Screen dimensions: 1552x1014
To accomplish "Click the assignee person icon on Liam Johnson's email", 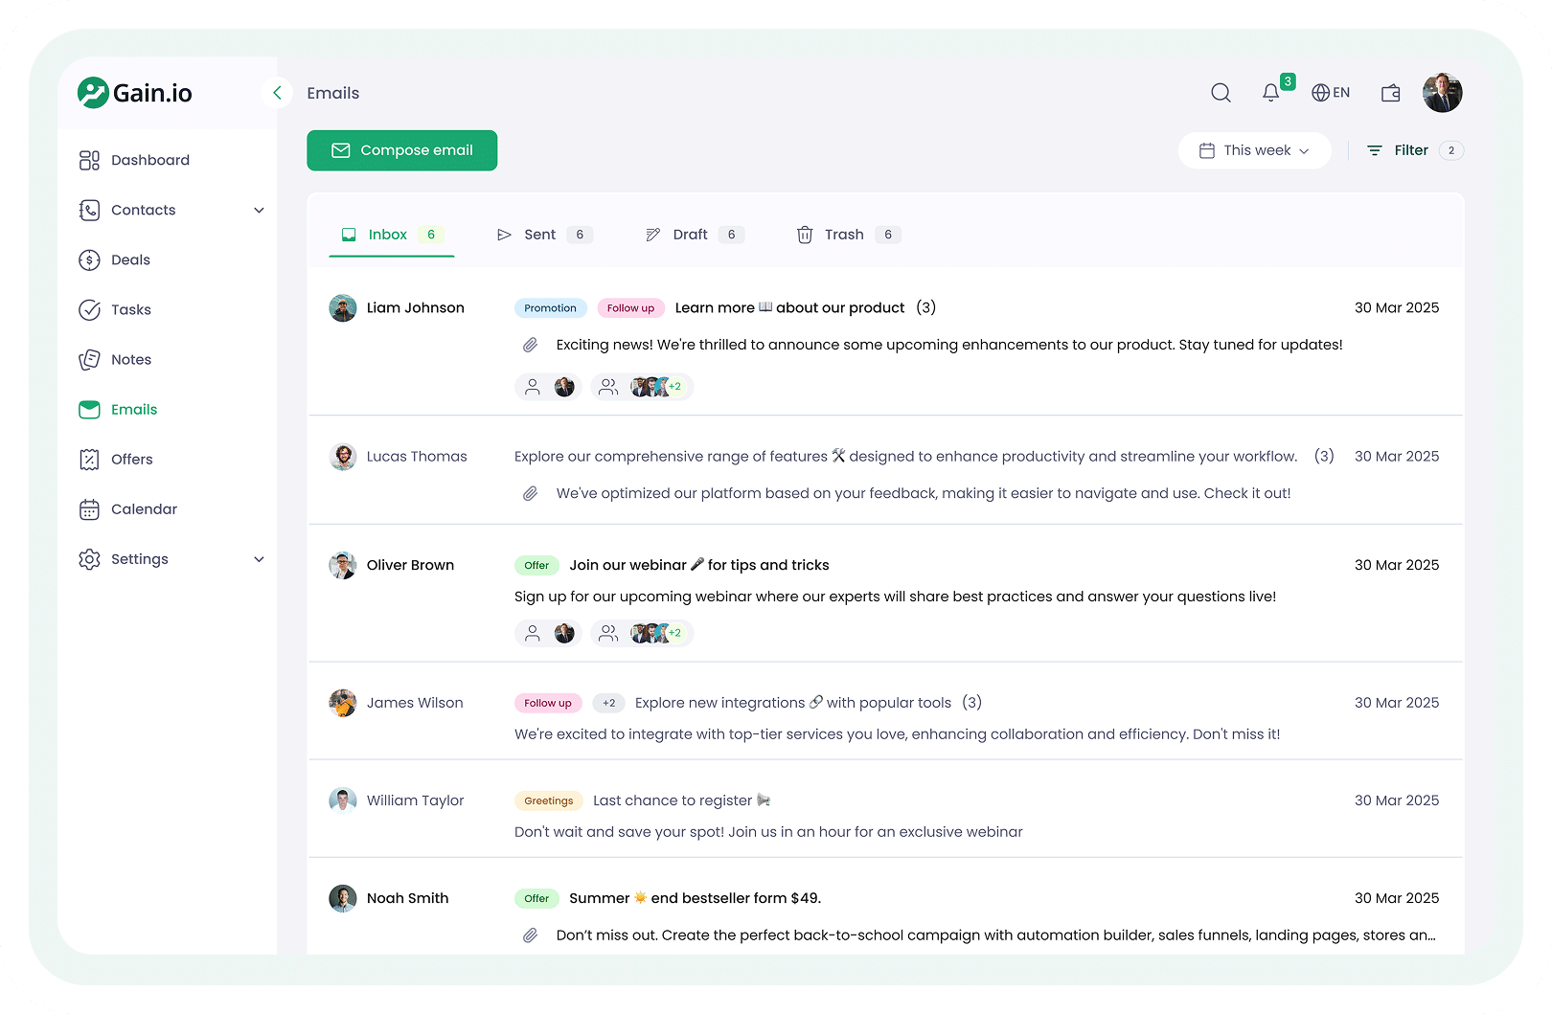I will tap(533, 387).
